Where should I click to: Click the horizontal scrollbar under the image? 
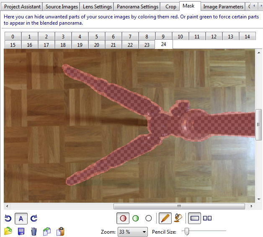click(179, 206)
